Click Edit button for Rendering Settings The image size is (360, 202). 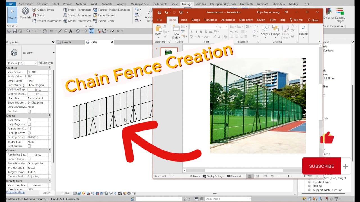tap(38, 155)
